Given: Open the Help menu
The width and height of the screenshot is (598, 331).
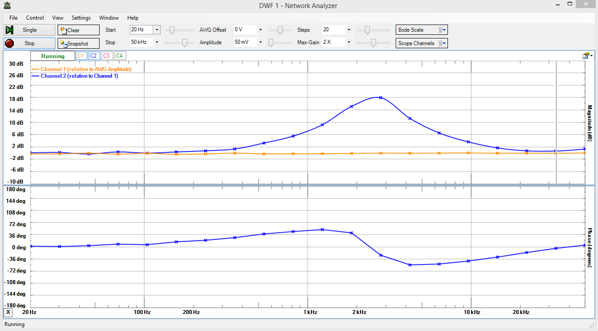Looking at the screenshot, I should (x=133, y=18).
